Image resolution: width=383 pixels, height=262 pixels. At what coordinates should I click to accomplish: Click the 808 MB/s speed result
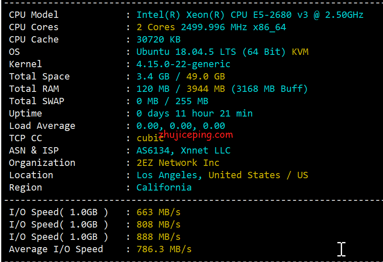coord(158,225)
